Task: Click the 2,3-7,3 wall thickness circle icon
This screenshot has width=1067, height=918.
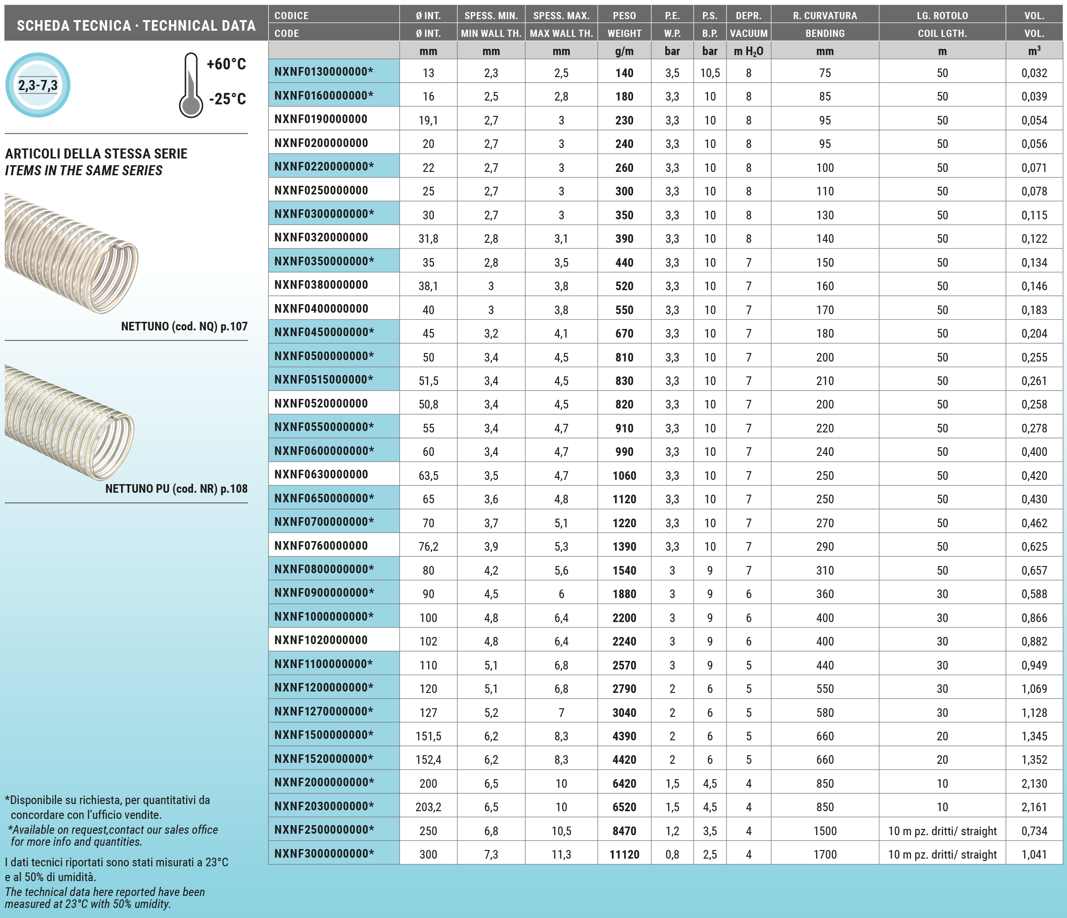Action: [x=37, y=85]
